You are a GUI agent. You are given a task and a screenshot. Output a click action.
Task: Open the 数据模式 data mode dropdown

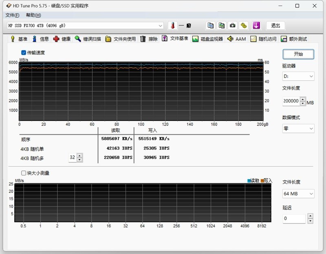click(x=298, y=129)
